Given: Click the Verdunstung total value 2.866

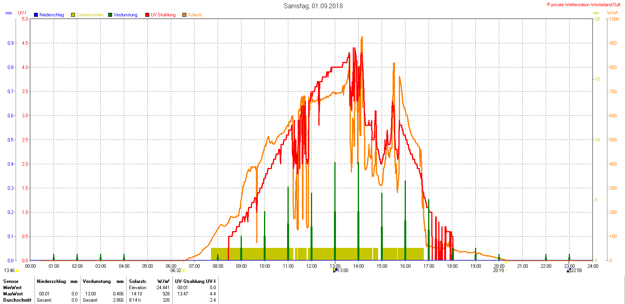Looking at the screenshot, I should (x=118, y=300).
